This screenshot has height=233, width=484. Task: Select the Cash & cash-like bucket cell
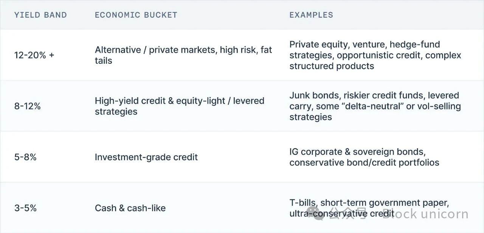[130, 208]
